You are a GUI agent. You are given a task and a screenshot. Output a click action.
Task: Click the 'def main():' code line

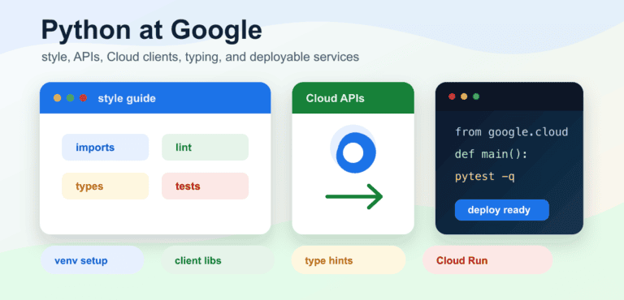[491, 154]
